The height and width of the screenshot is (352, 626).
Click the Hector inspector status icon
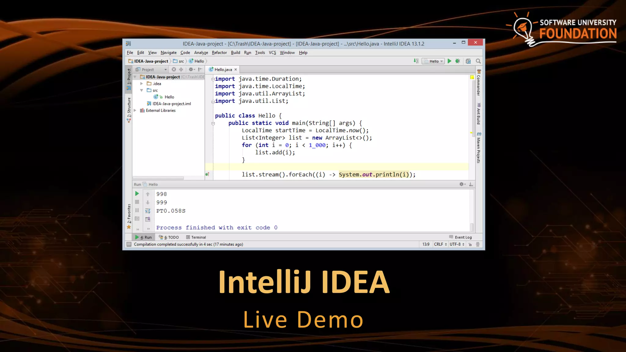(x=478, y=244)
